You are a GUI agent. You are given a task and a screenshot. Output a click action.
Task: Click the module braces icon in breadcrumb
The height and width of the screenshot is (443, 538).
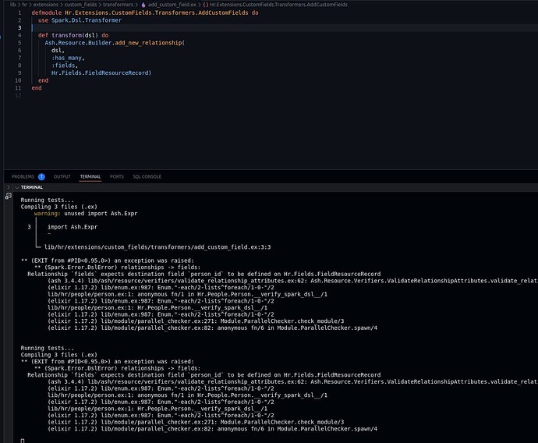(206, 5)
